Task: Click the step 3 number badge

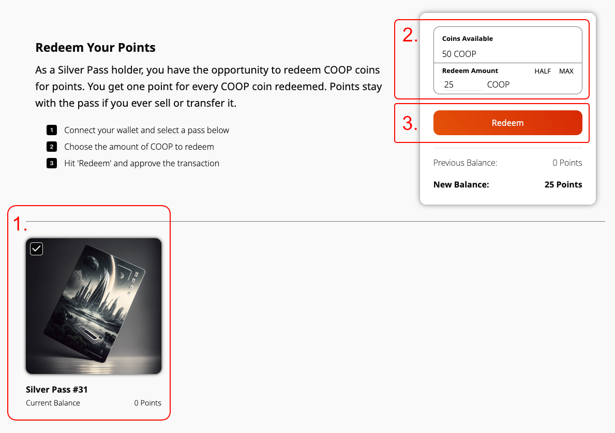Action: click(52, 163)
